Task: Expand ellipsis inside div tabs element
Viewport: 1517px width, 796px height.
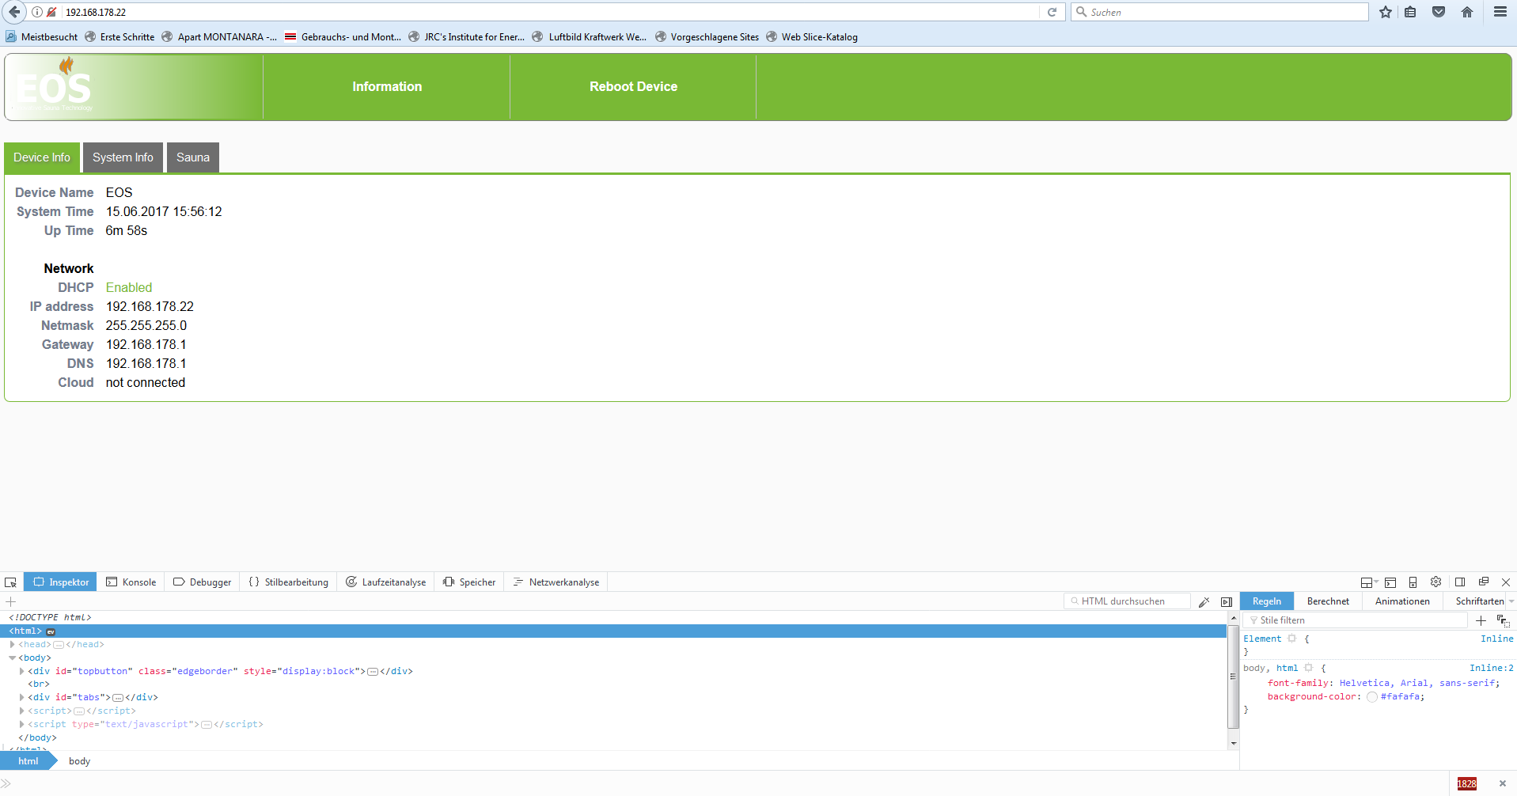Action: pyautogui.click(x=118, y=698)
